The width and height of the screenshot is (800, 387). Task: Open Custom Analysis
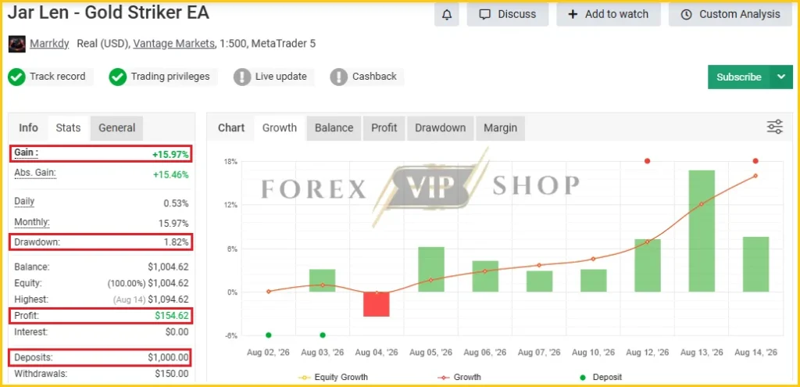point(731,14)
